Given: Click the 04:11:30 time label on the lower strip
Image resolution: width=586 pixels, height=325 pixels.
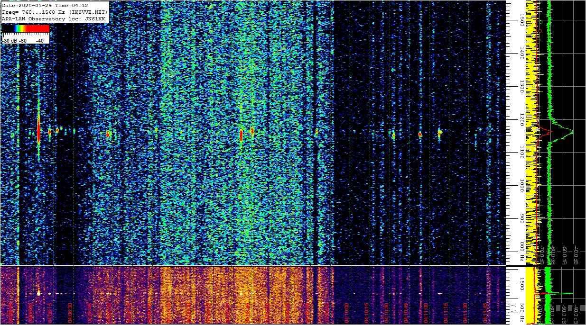Looking at the screenshot, I should coord(465,312).
